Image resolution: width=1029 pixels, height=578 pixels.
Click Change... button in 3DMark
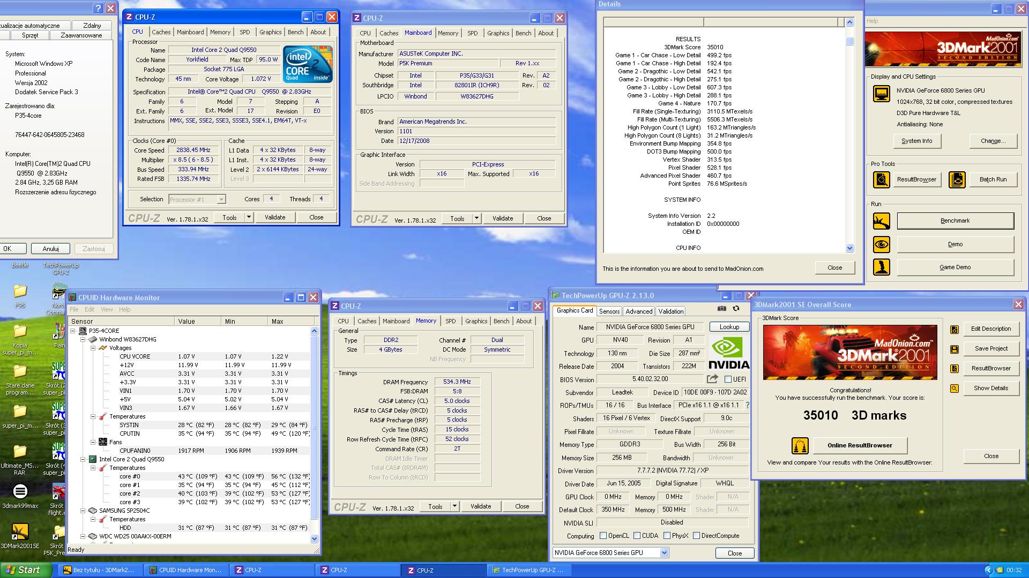click(993, 141)
